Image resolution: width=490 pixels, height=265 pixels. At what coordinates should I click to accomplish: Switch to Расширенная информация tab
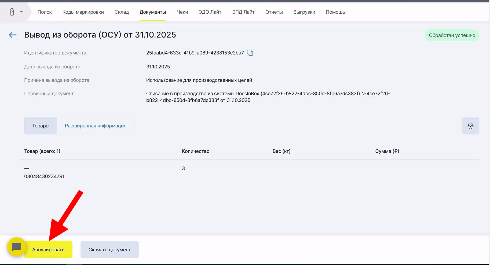coord(96,126)
